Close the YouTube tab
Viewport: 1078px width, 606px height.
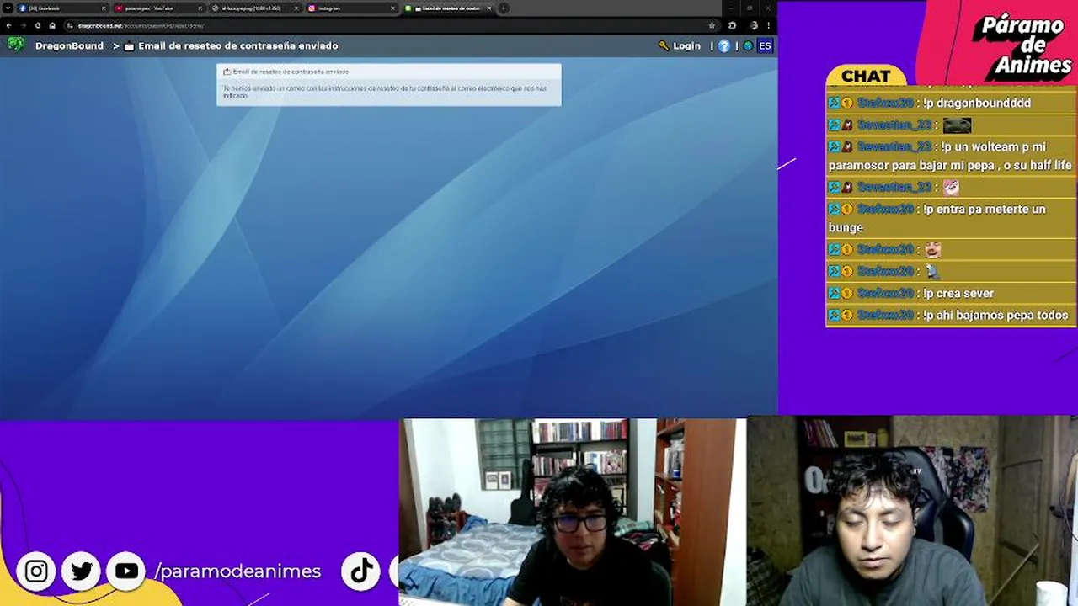200,8
